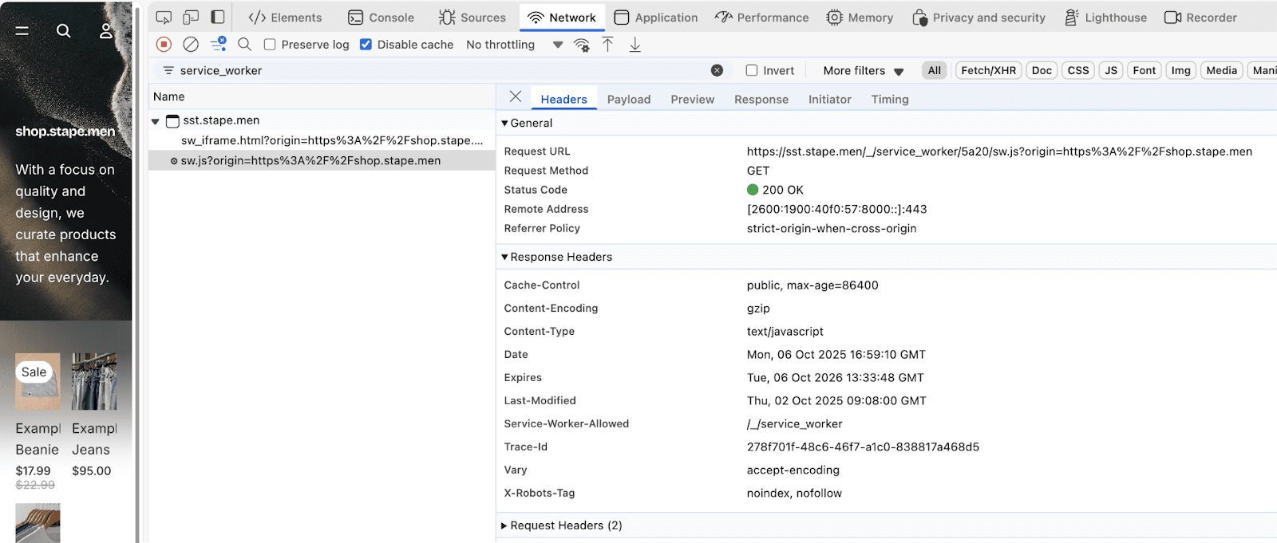This screenshot has width=1277, height=543.
Task: Open the Console panel tab
Action: (382, 18)
